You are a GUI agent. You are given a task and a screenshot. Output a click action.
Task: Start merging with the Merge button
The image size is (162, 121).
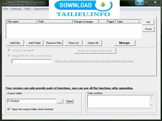125,43
